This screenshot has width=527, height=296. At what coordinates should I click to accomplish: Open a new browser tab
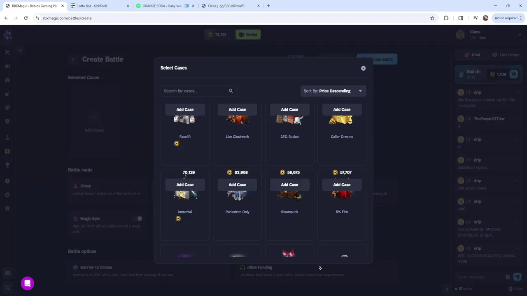[x=268, y=6]
